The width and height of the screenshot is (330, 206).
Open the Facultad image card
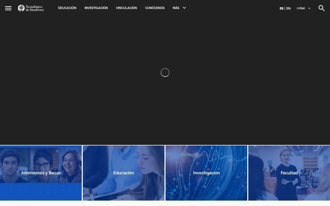pos(289,173)
